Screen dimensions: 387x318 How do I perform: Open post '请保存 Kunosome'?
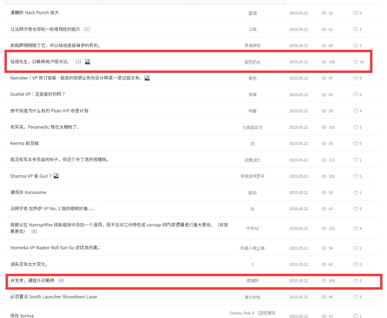pyautogui.click(x=28, y=192)
